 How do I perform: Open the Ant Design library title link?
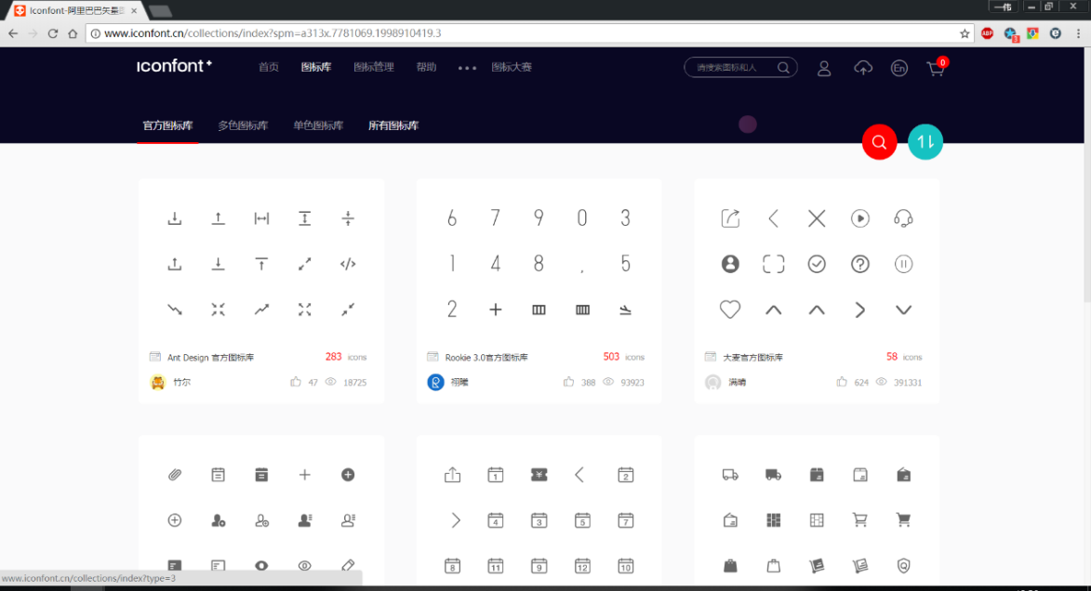click(210, 358)
